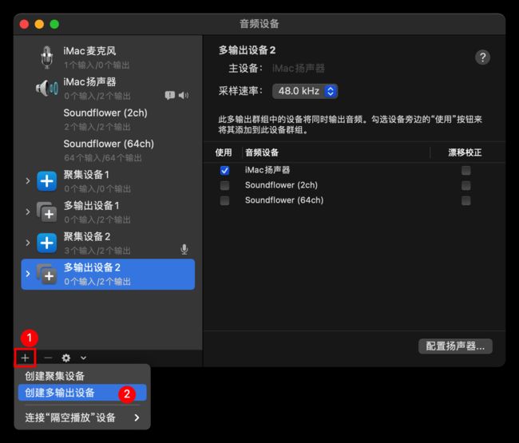Check use for Soundflower (64ch)
This screenshot has width=519, height=443.
click(x=224, y=200)
